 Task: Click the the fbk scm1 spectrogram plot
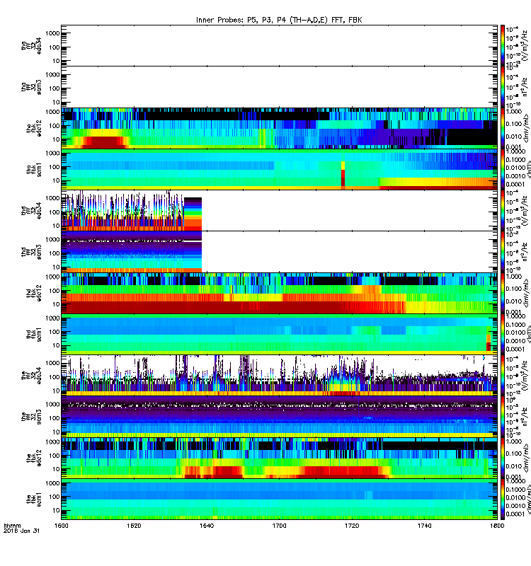pos(279,499)
